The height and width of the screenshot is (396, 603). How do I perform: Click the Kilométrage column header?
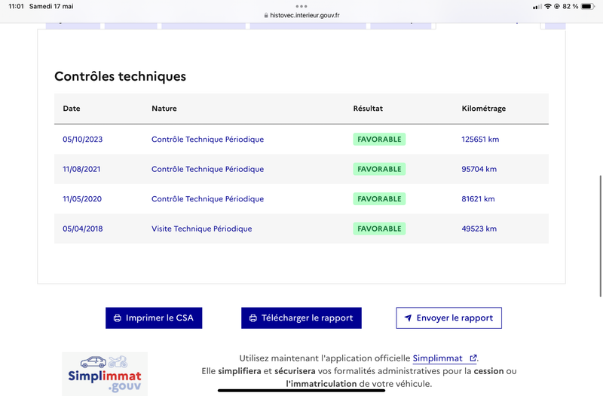[484, 109]
